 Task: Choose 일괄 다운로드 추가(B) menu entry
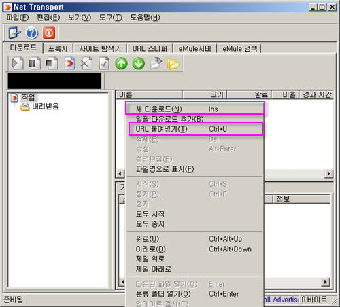point(195,119)
